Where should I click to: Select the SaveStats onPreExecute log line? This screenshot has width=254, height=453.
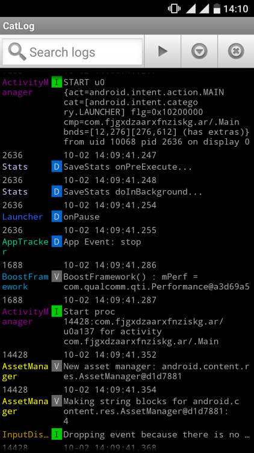127,167
